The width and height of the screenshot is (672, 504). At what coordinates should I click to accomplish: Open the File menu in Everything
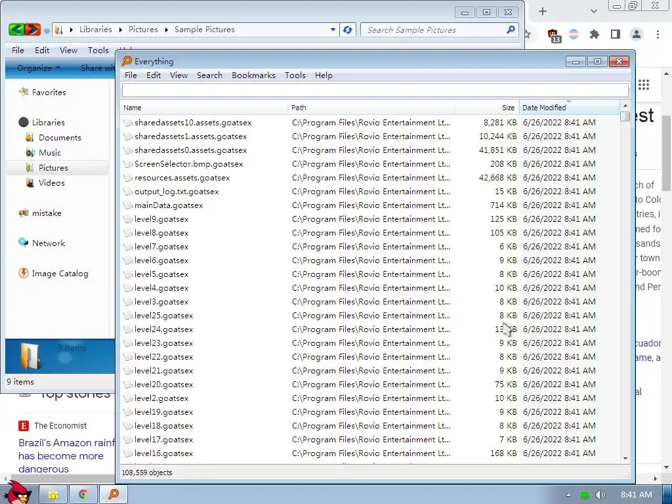point(131,75)
